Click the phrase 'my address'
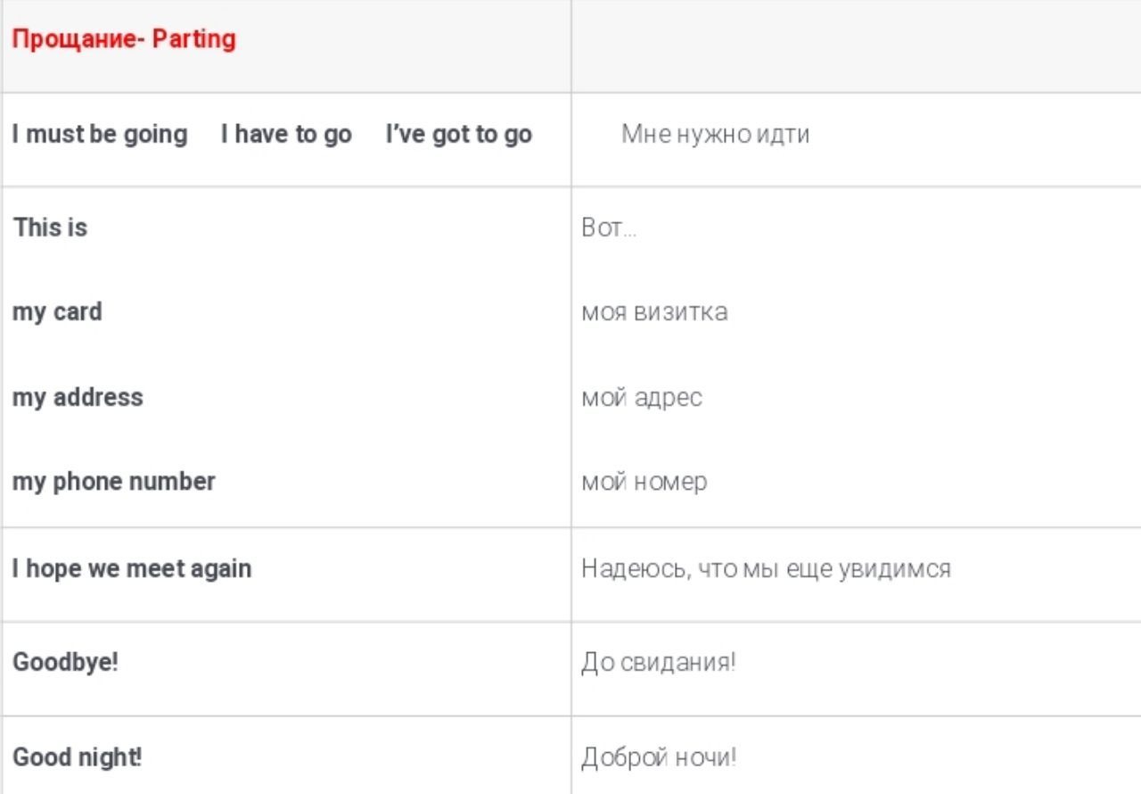This screenshot has width=1141, height=794. tap(78, 397)
